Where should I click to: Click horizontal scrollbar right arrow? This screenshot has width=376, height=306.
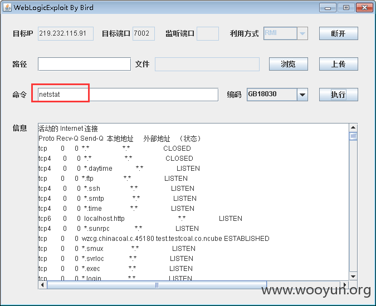(345, 285)
